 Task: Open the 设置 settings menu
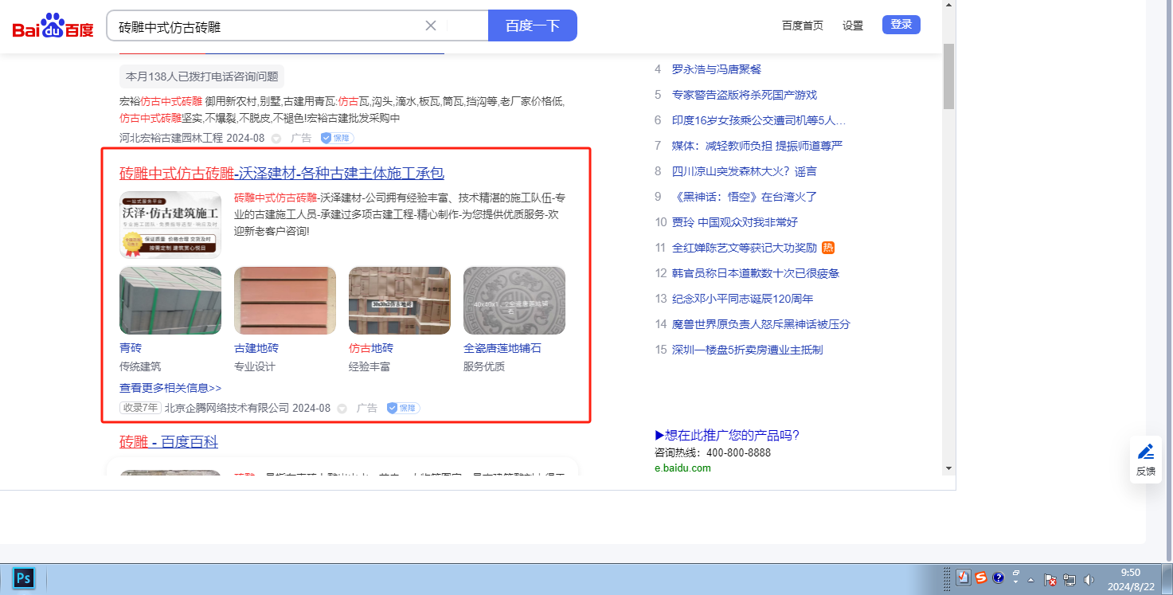[x=853, y=25]
